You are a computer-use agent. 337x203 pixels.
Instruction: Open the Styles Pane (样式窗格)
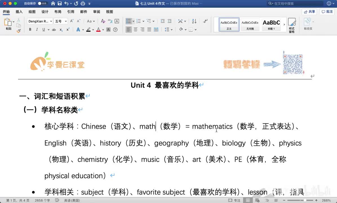pyautogui.click(x=292, y=25)
